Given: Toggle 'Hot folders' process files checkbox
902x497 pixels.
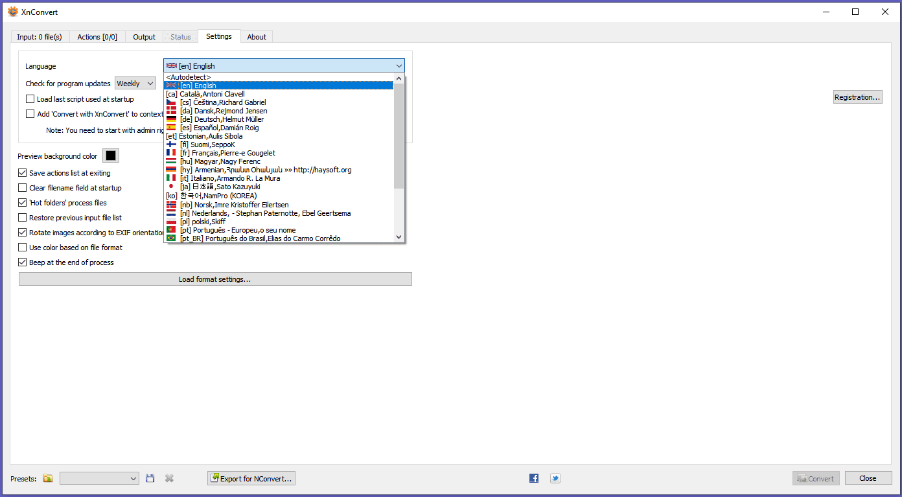Looking at the screenshot, I should (23, 203).
